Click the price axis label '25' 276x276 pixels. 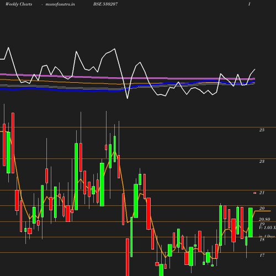click(262, 130)
